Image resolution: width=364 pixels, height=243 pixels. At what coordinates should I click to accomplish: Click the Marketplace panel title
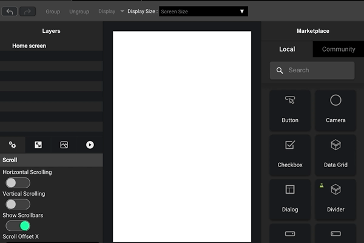click(x=312, y=31)
